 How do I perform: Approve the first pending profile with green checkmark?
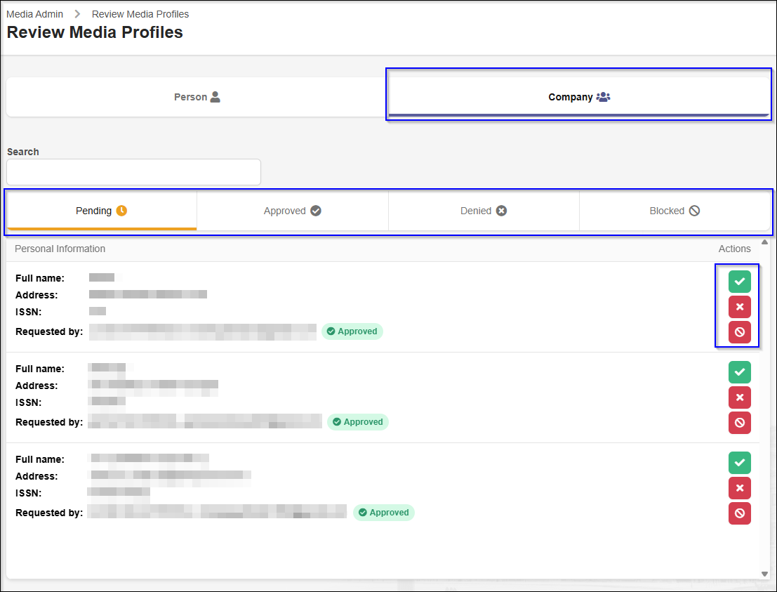(739, 282)
